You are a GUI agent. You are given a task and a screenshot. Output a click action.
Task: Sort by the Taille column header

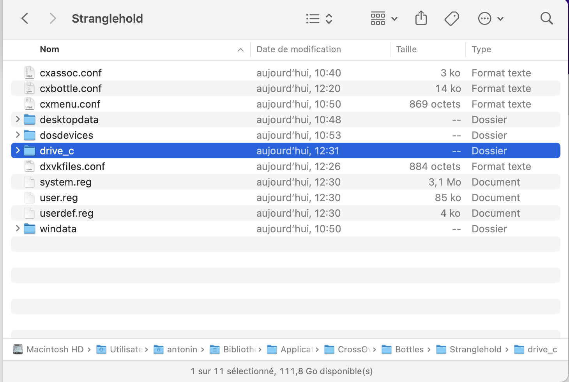[x=406, y=50]
